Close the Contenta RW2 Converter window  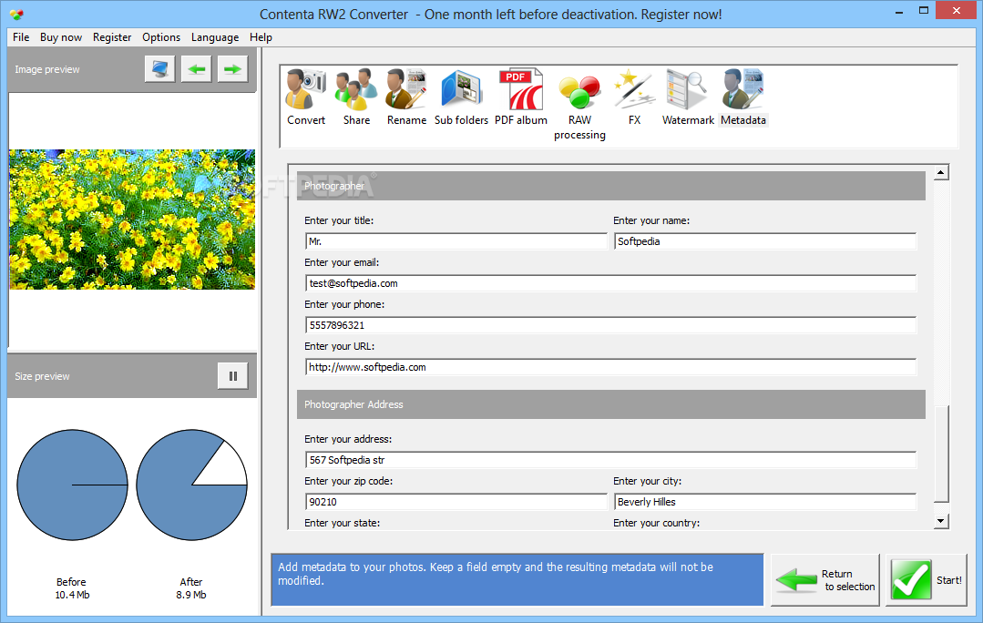[x=957, y=11]
